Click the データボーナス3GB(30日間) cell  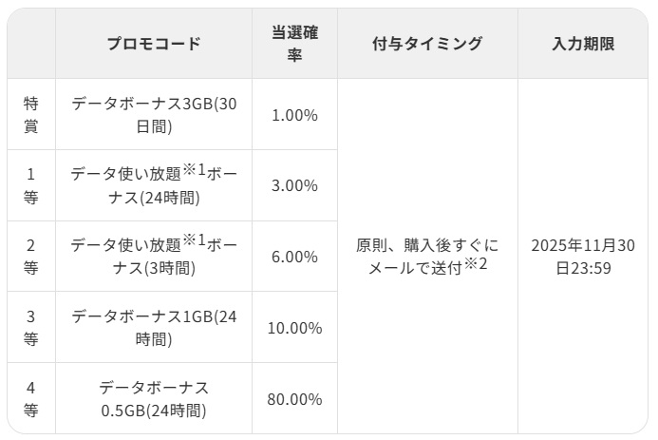154,114
